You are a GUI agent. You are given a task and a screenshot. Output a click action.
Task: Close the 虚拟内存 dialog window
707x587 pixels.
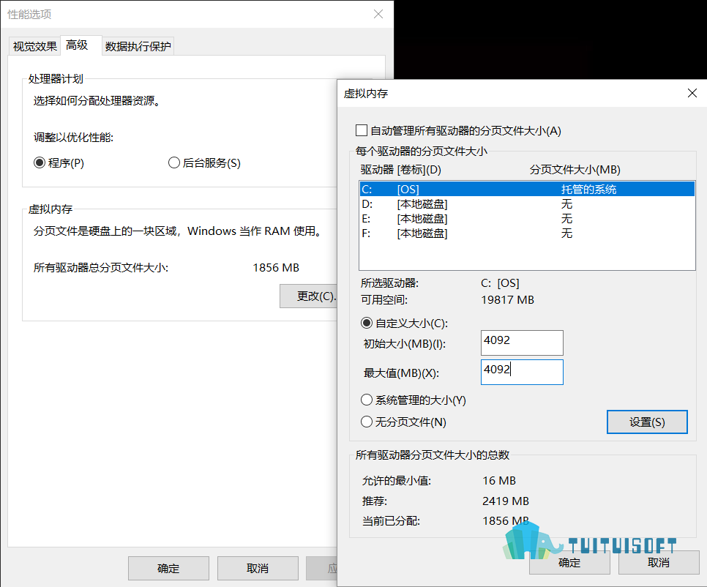pyautogui.click(x=692, y=93)
